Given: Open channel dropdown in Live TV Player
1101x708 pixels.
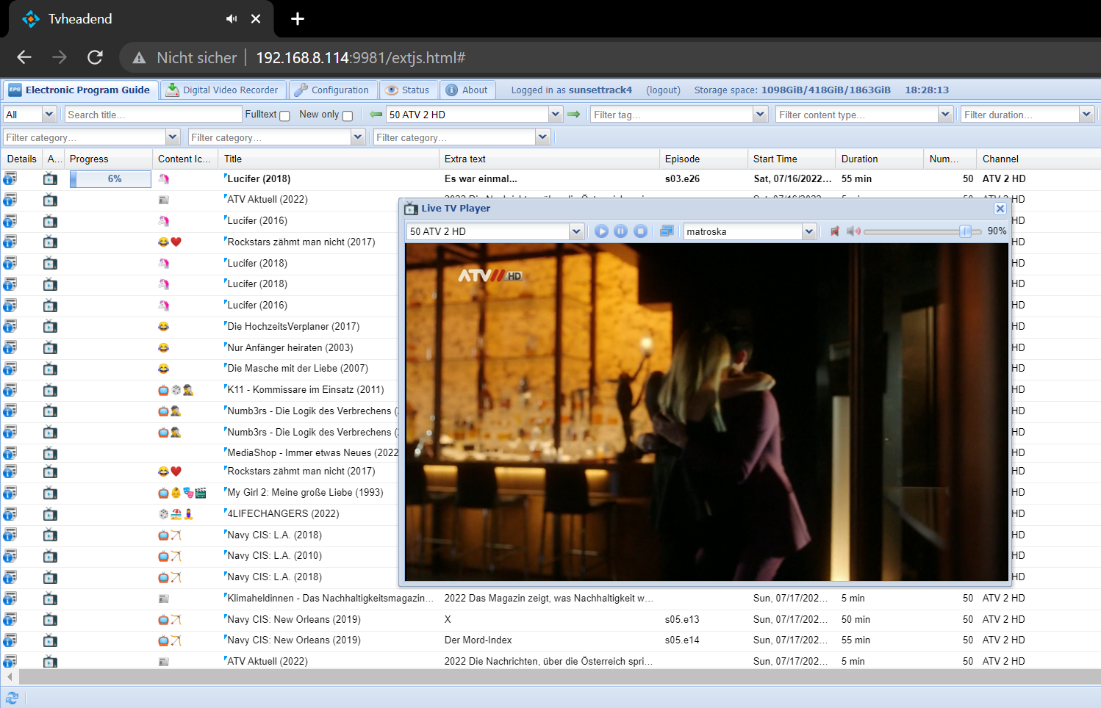Looking at the screenshot, I should (x=576, y=231).
